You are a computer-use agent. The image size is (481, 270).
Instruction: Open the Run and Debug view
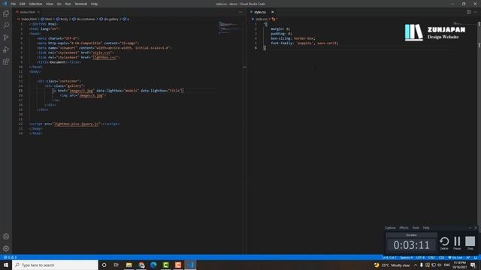(6, 49)
